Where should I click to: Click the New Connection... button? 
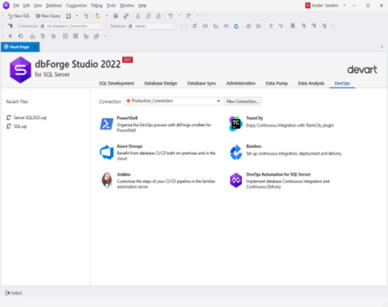coord(243,101)
